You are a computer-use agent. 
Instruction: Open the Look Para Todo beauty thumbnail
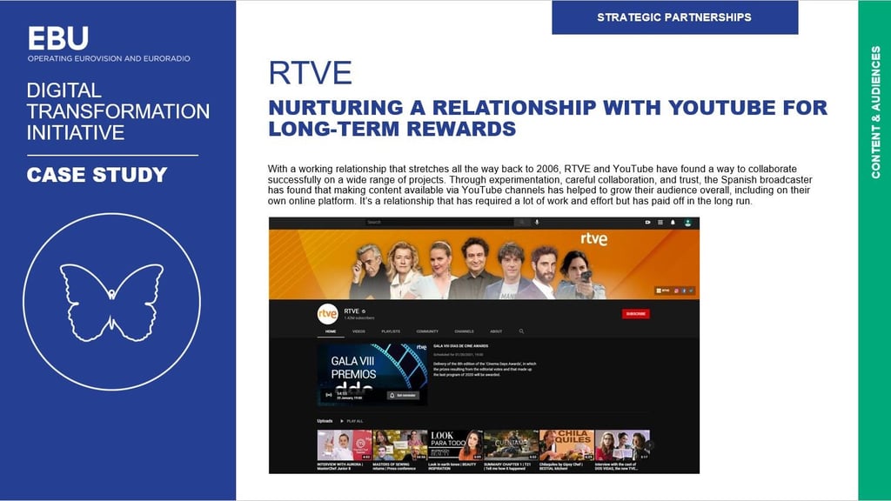point(455,444)
